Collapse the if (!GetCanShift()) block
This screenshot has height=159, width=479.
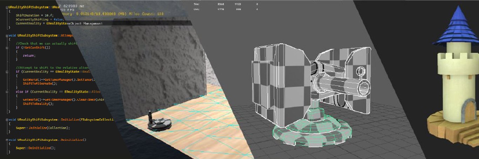coord(8,47)
